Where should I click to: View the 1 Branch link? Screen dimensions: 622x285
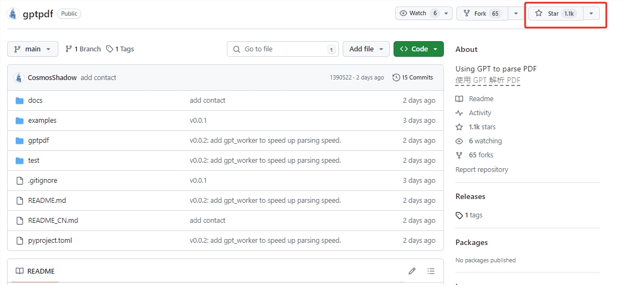click(x=83, y=49)
